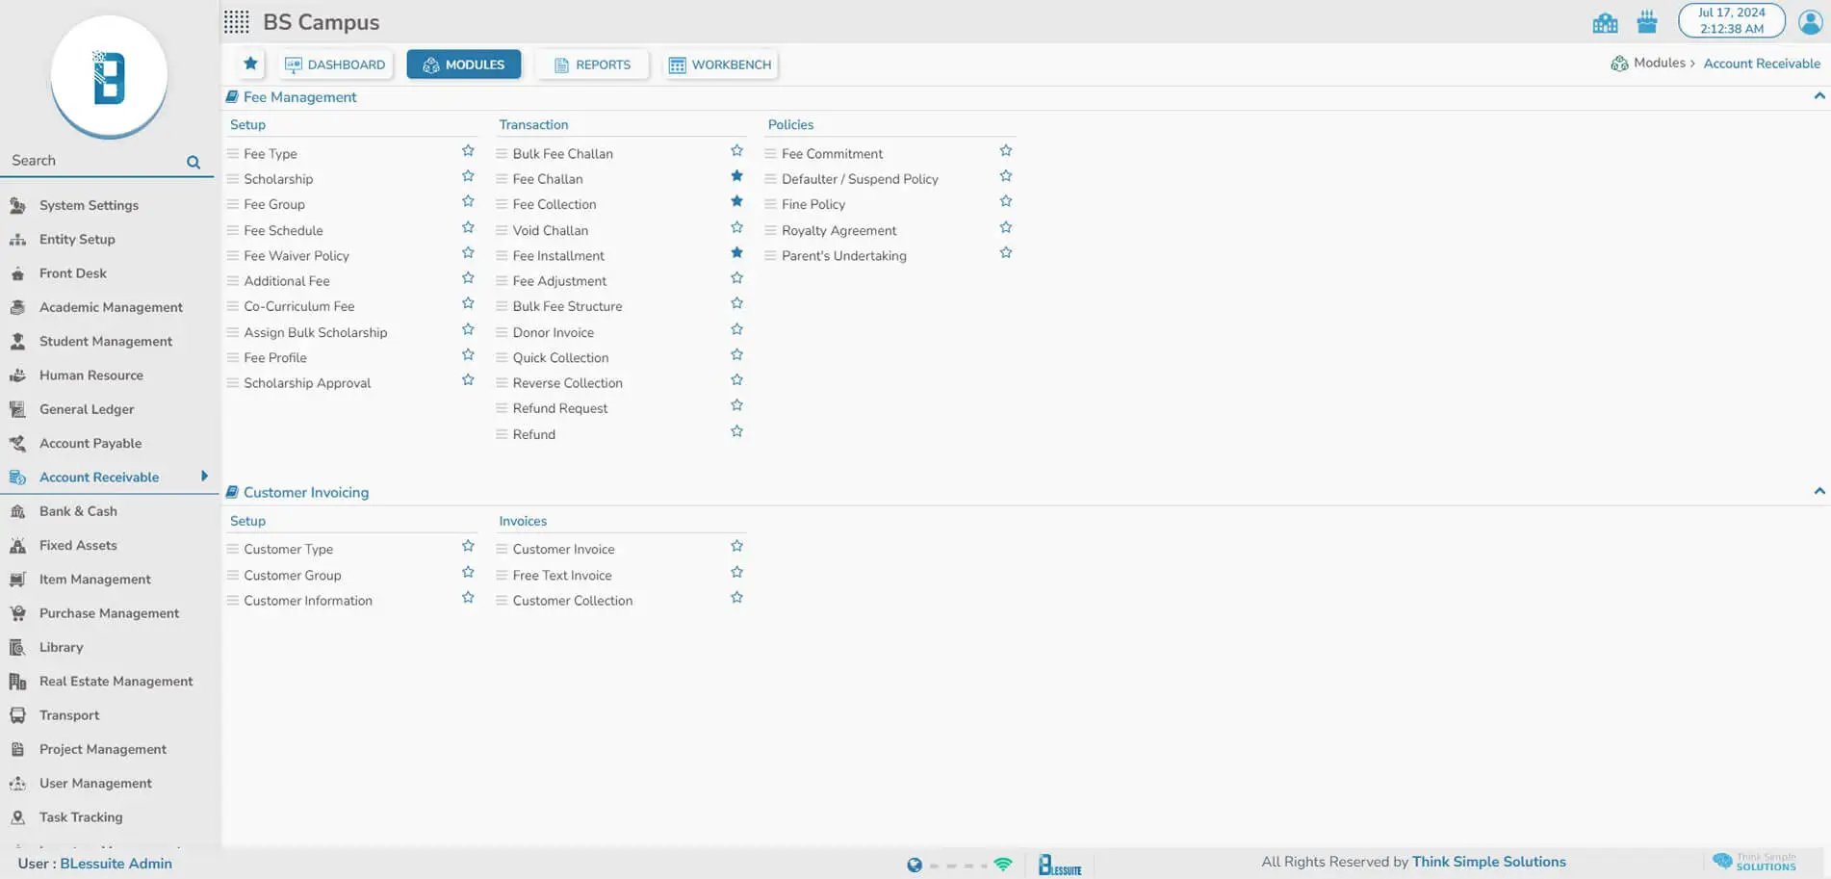
Task: Open the Think Simple Solutions link
Action: coord(1488,862)
